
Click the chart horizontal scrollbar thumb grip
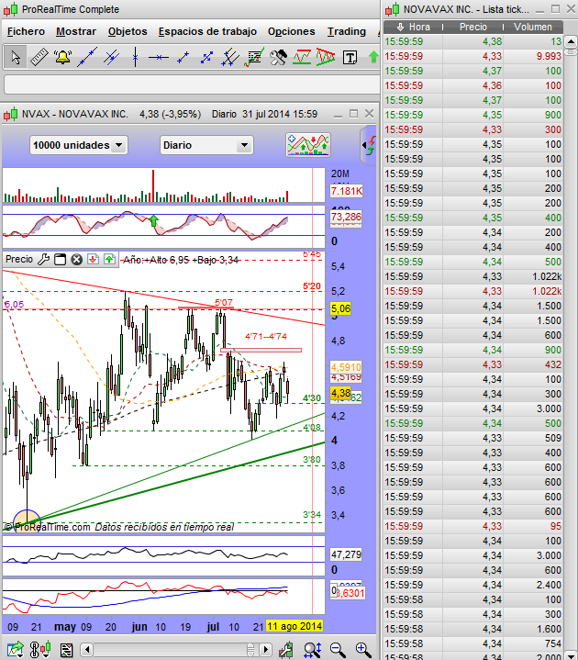pos(250,650)
